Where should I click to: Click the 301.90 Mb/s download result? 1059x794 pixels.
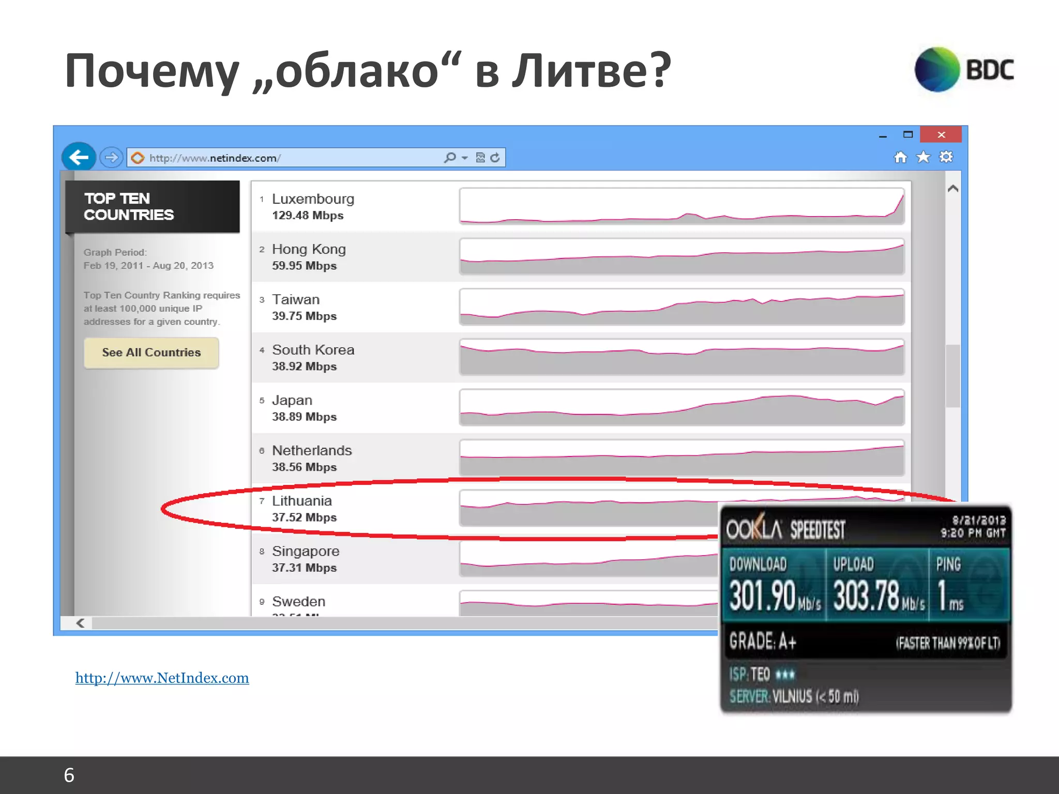(775, 595)
